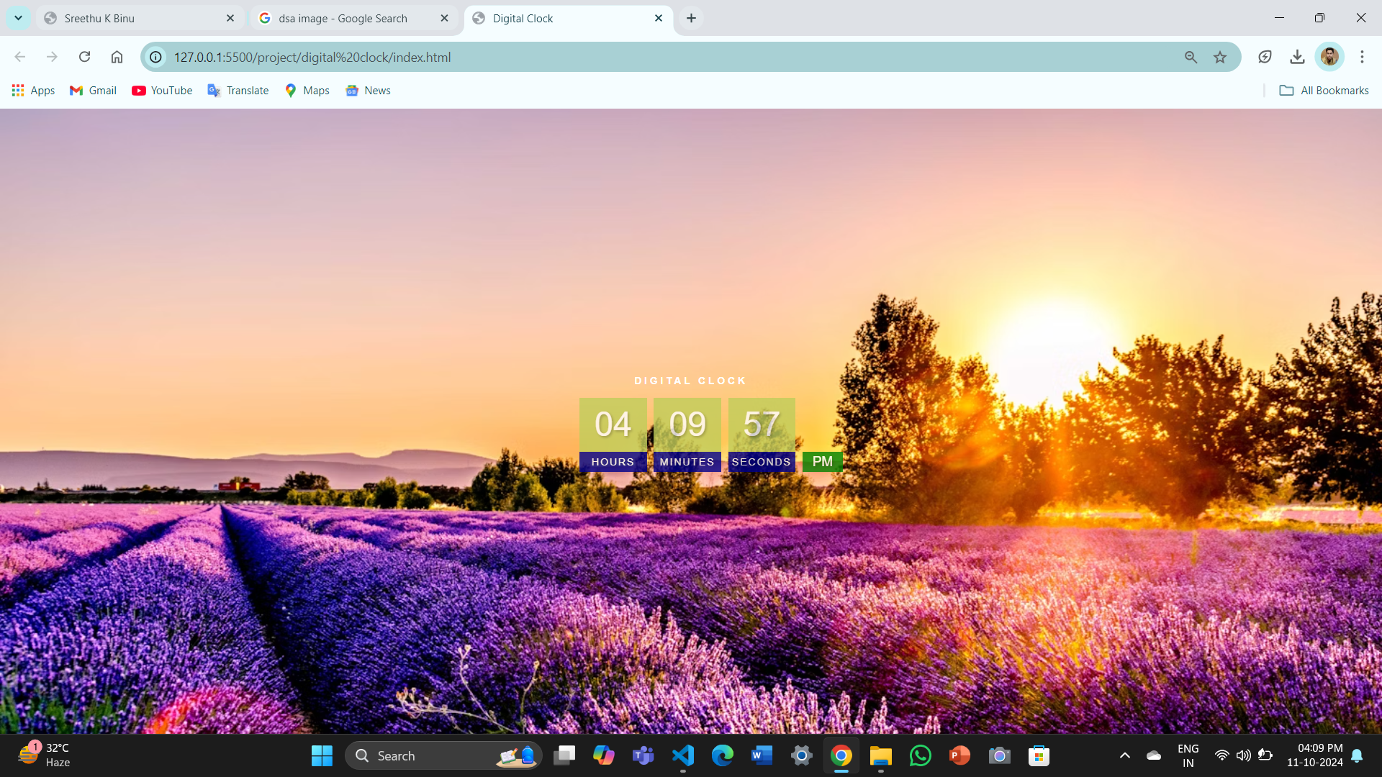Expand the tab search dropdown arrow
Image resolution: width=1382 pixels, height=777 pixels.
18,18
